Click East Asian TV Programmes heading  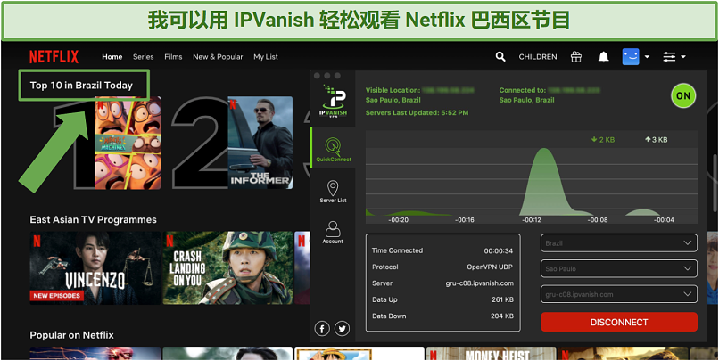point(93,219)
